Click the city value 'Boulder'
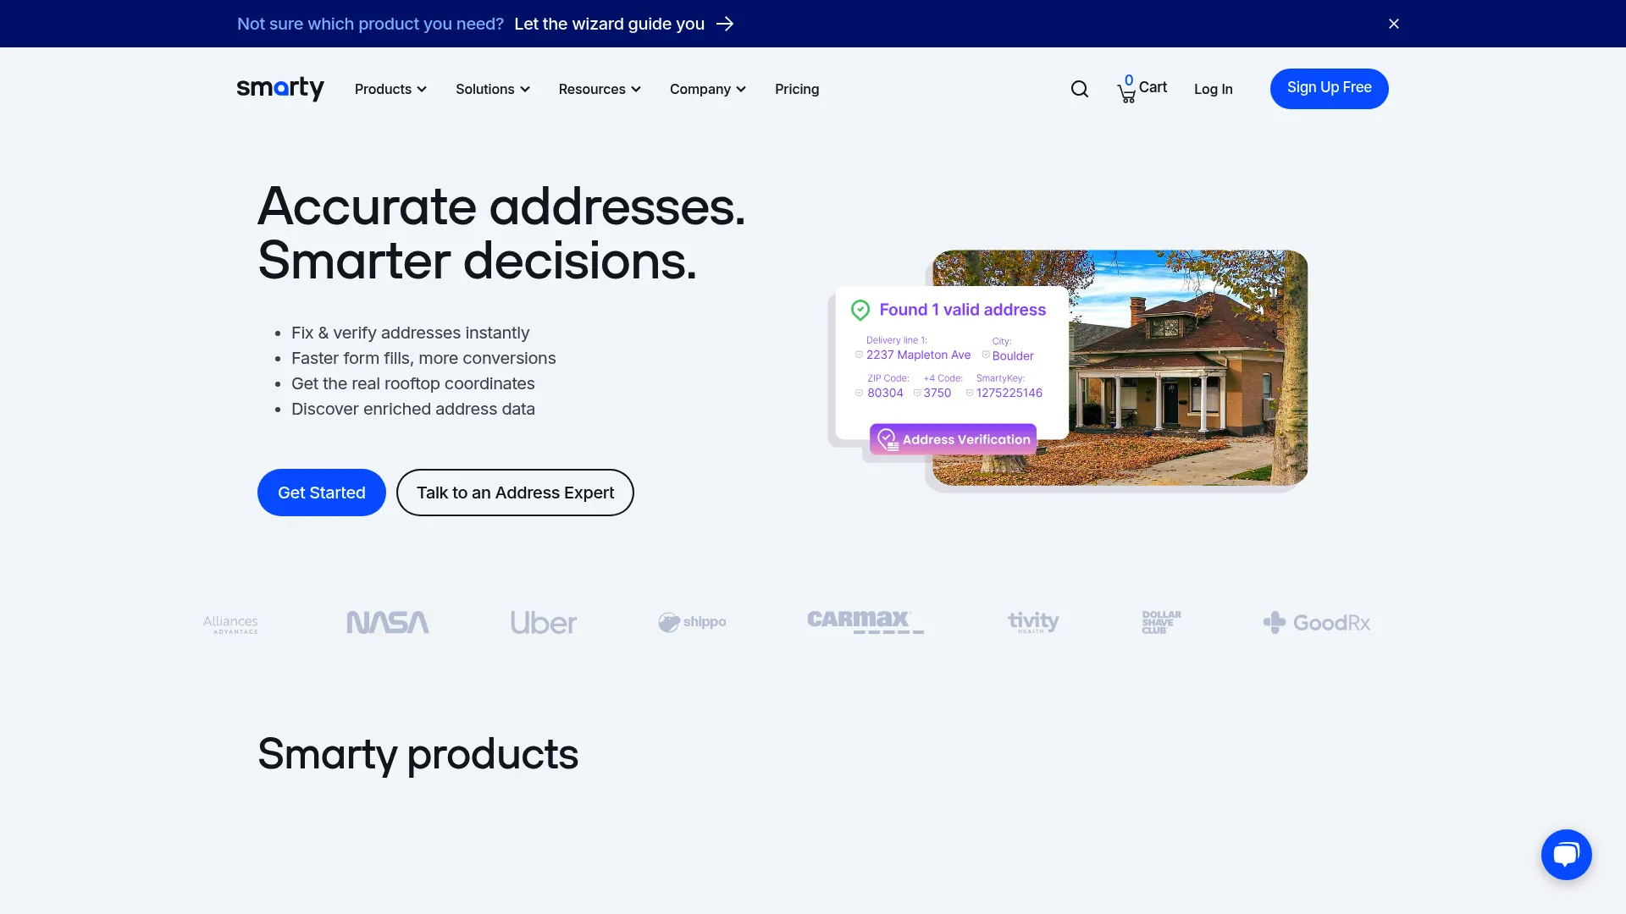Viewport: 1626px width, 914px height. [1013, 356]
